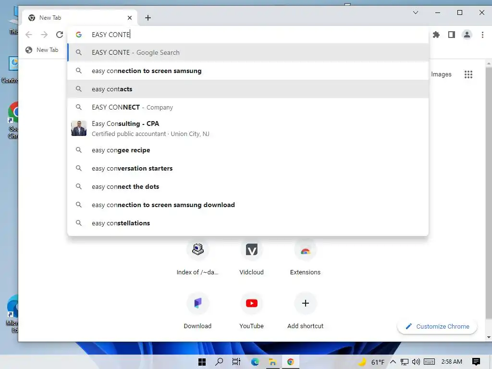Select 'easy connection to screen samsung' suggestion
The height and width of the screenshot is (369, 492).
point(248,71)
